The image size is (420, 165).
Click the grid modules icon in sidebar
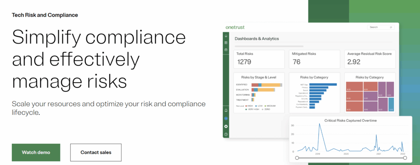pyautogui.click(x=226, y=42)
